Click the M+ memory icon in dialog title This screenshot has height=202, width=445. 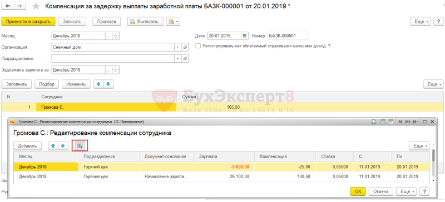click(408, 122)
